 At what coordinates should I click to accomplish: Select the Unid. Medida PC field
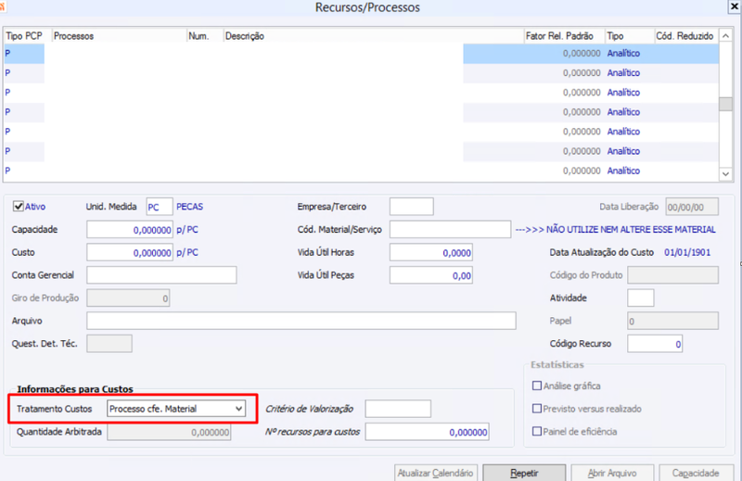tap(160, 207)
